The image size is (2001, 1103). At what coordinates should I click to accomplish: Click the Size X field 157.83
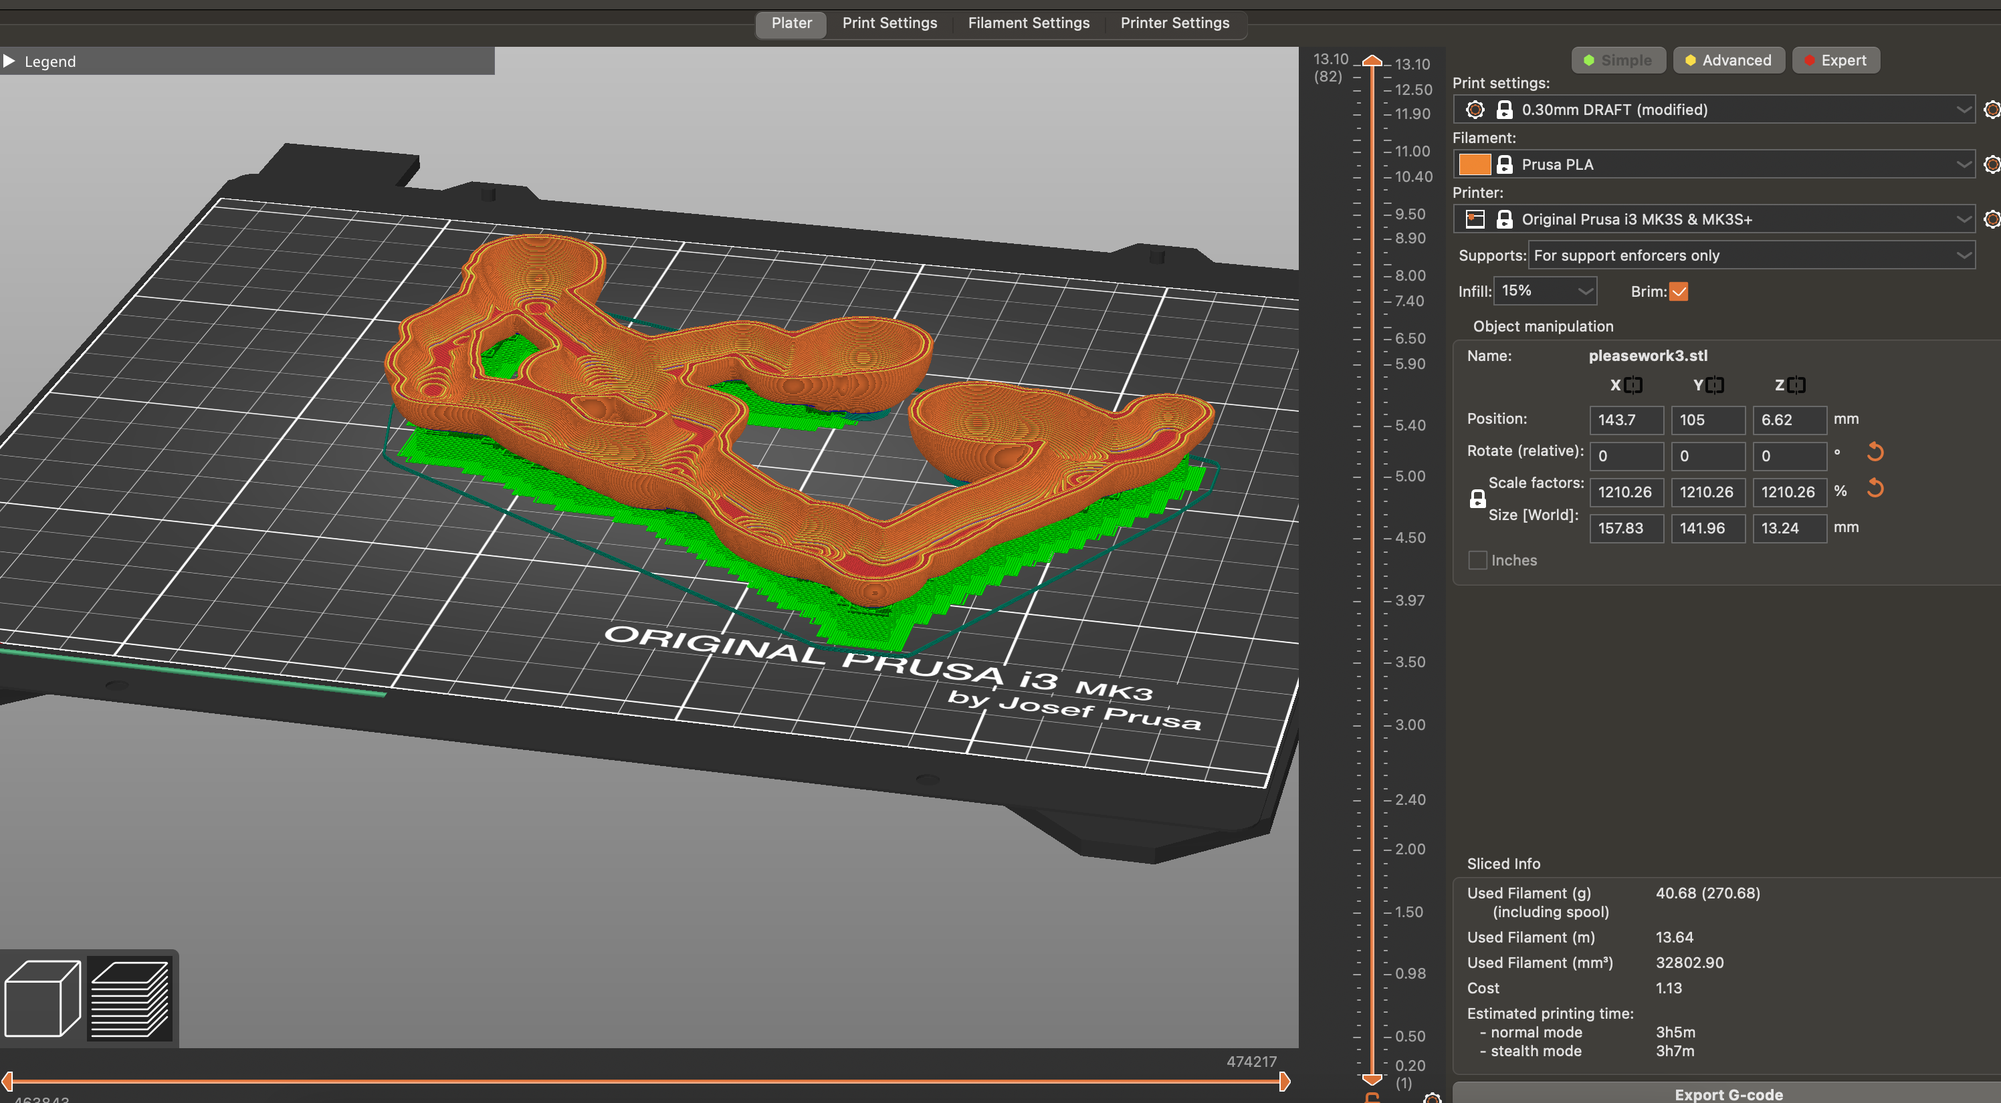click(x=1626, y=528)
